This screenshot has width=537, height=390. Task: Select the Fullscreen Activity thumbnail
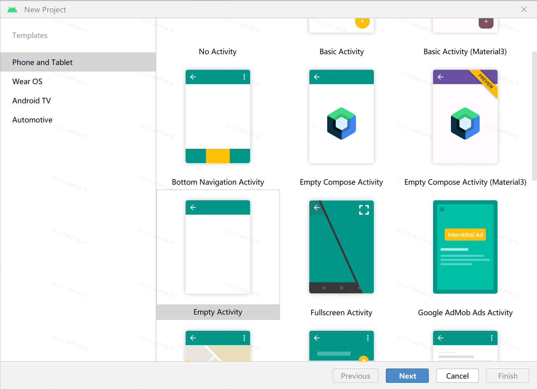(x=341, y=247)
